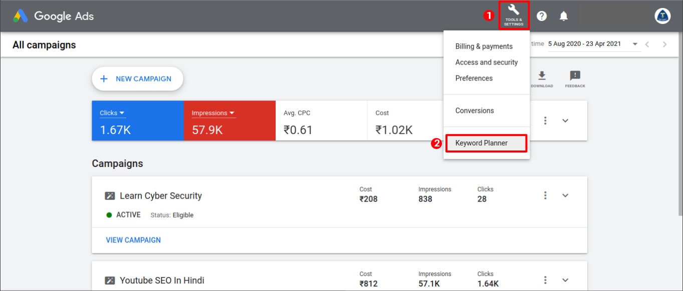
Task: Expand the Youtube SEO In Hindi card
Action: [x=565, y=280]
